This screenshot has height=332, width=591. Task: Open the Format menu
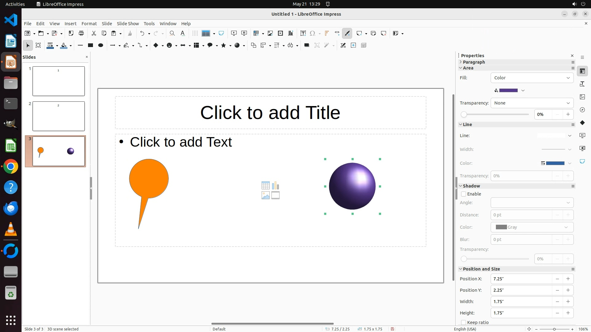pos(89,23)
